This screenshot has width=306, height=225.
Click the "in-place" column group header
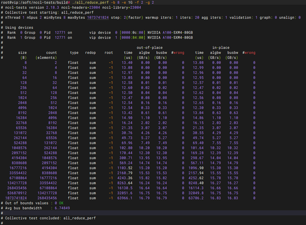click(x=221, y=48)
